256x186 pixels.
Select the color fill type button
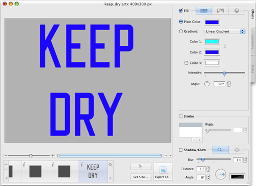point(204,11)
